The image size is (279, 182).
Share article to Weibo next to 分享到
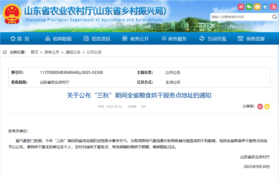[x=260, y=107]
